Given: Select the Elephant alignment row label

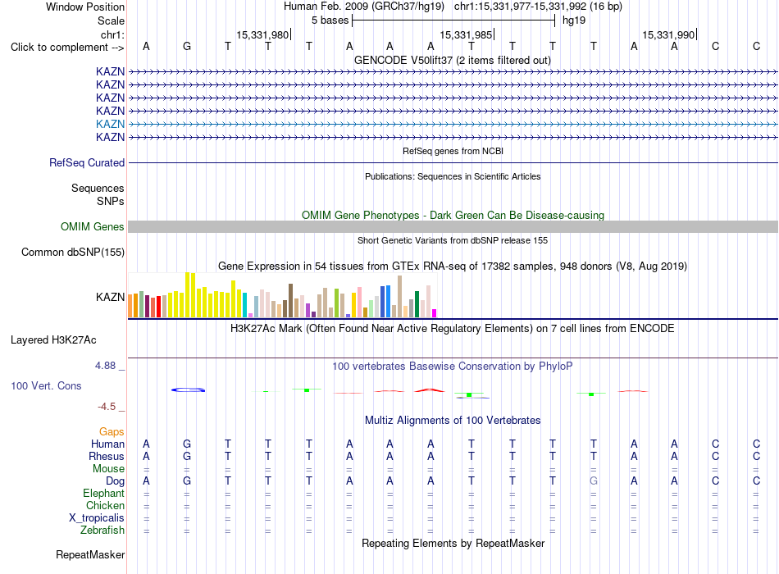Looking at the screenshot, I should click(x=103, y=493).
